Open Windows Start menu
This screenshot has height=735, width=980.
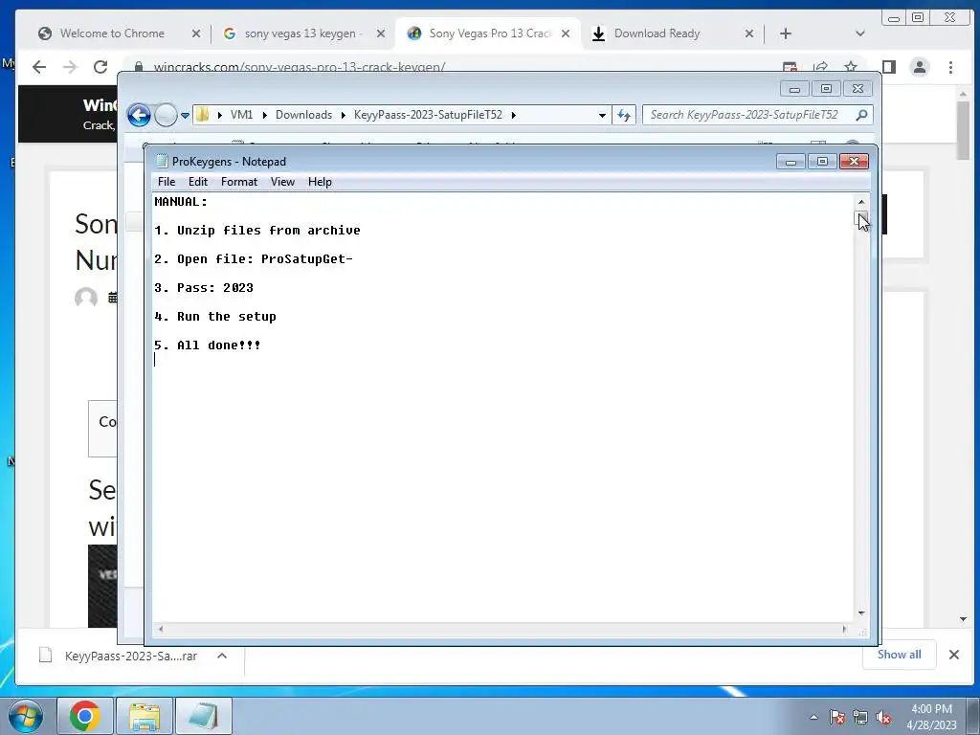click(x=26, y=716)
